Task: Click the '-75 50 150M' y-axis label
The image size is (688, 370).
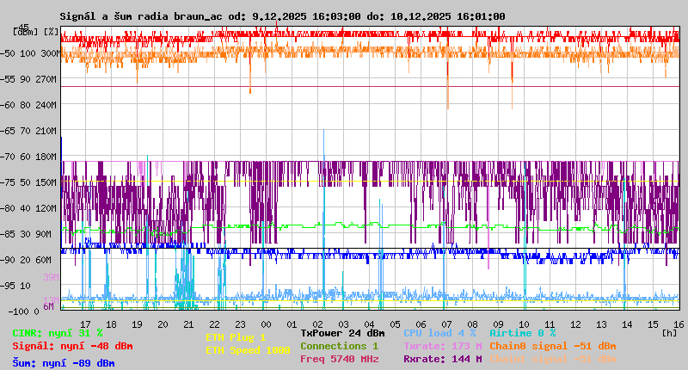Action: pyautogui.click(x=28, y=182)
